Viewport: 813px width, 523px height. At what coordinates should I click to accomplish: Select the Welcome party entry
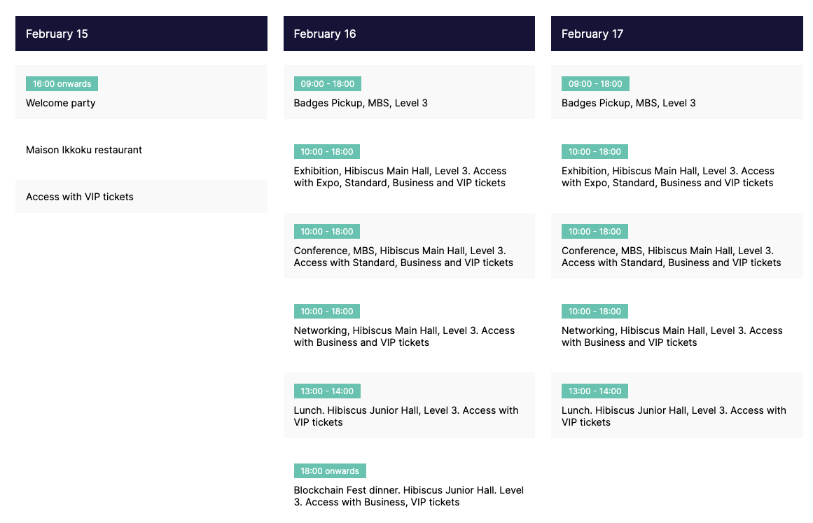tap(61, 103)
